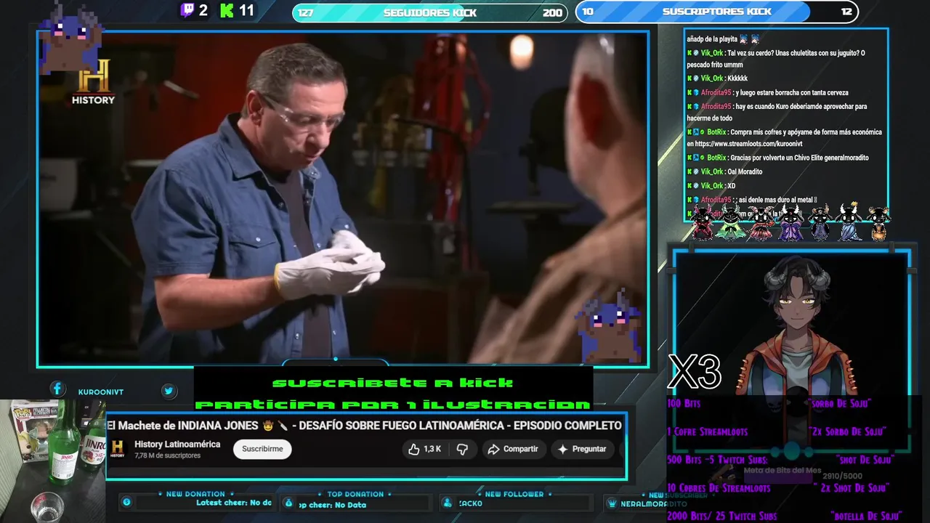Screen dimensions: 930x523
Task: Click 'añadp de la playita' chat line
Action: pyautogui.click(x=723, y=39)
